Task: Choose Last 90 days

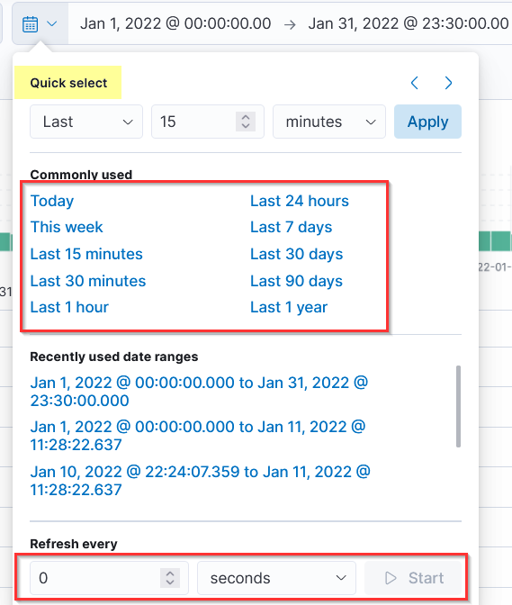Action: tap(296, 281)
